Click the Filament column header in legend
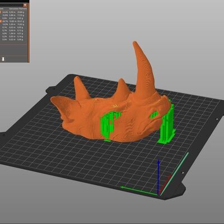 [x=24, y=8]
